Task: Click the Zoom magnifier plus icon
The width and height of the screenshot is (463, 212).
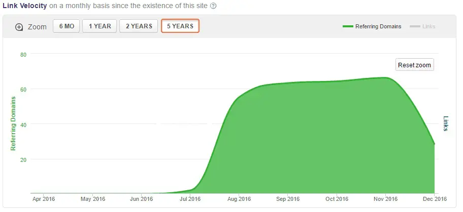Action: pos(19,27)
